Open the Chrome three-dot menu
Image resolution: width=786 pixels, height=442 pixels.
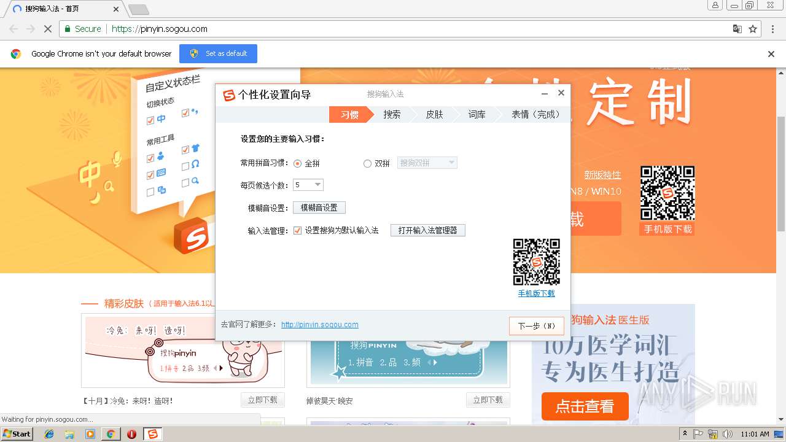click(x=772, y=29)
